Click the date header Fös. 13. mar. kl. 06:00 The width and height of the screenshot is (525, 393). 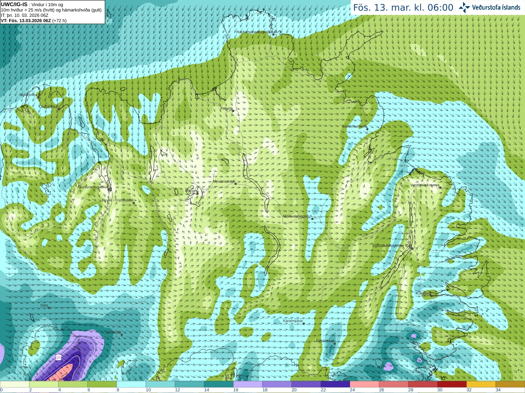(403, 8)
